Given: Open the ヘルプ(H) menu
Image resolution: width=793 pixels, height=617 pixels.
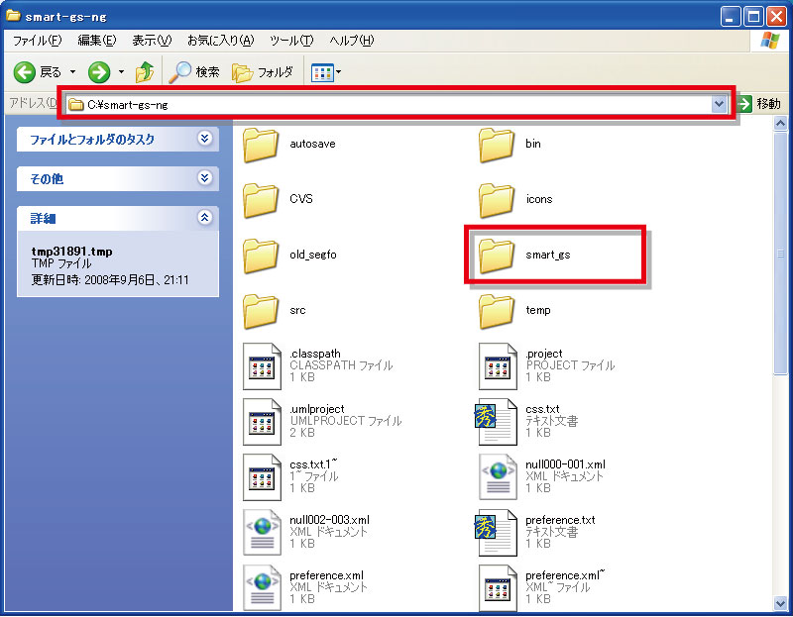Looking at the screenshot, I should (x=352, y=41).
